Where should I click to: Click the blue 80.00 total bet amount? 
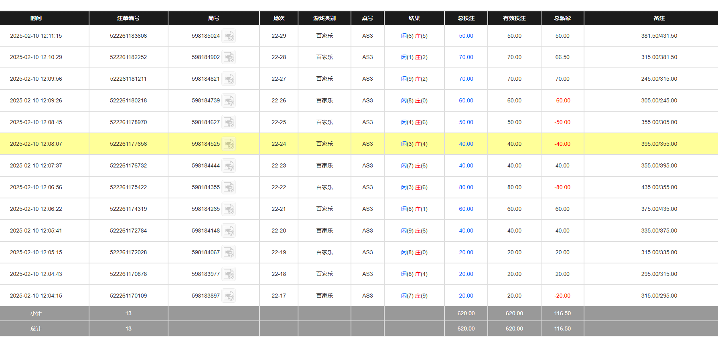point(466,188)
